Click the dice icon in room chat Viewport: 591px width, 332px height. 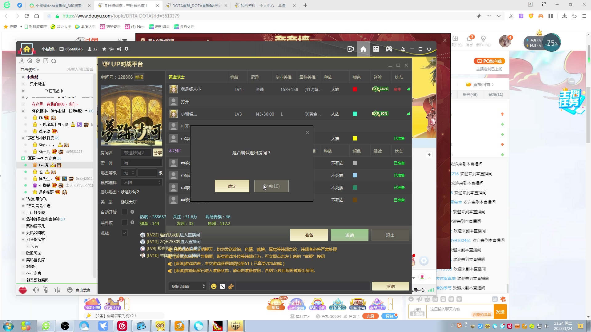click(222, 286)
